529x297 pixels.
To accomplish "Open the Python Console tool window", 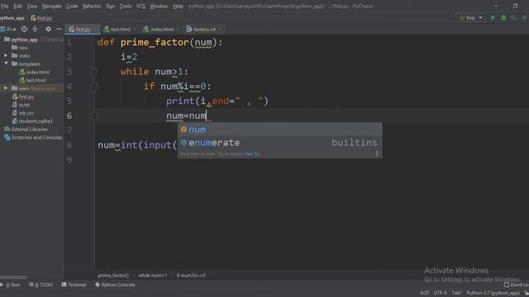I will click(115, 285).
